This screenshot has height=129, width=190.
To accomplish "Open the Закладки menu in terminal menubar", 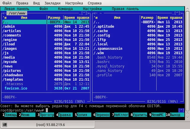I will point(52,3).
